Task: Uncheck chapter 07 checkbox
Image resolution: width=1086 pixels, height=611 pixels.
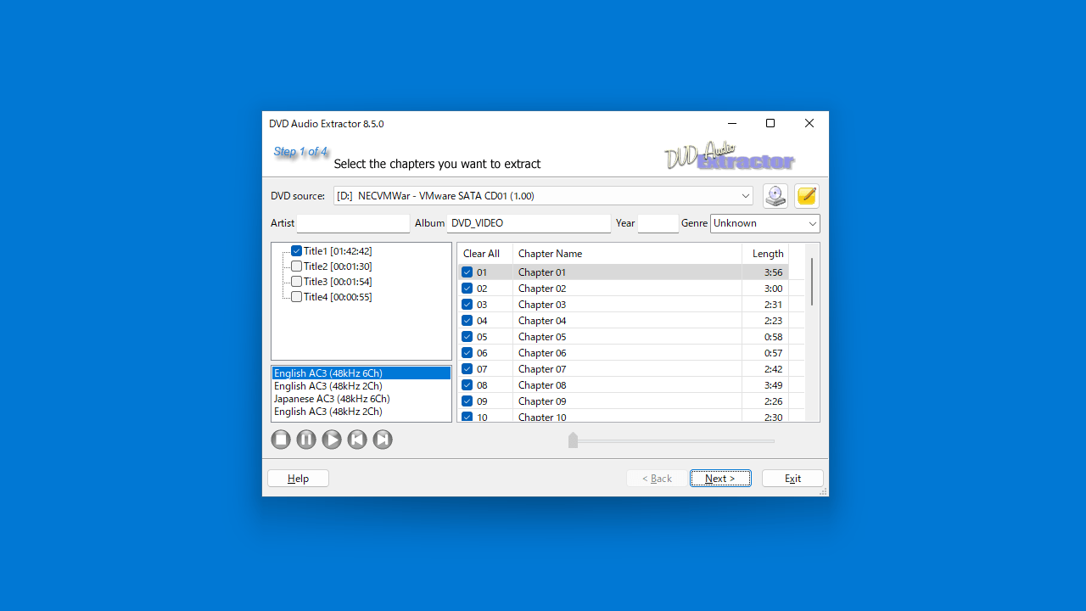Action: pos(467,369)
